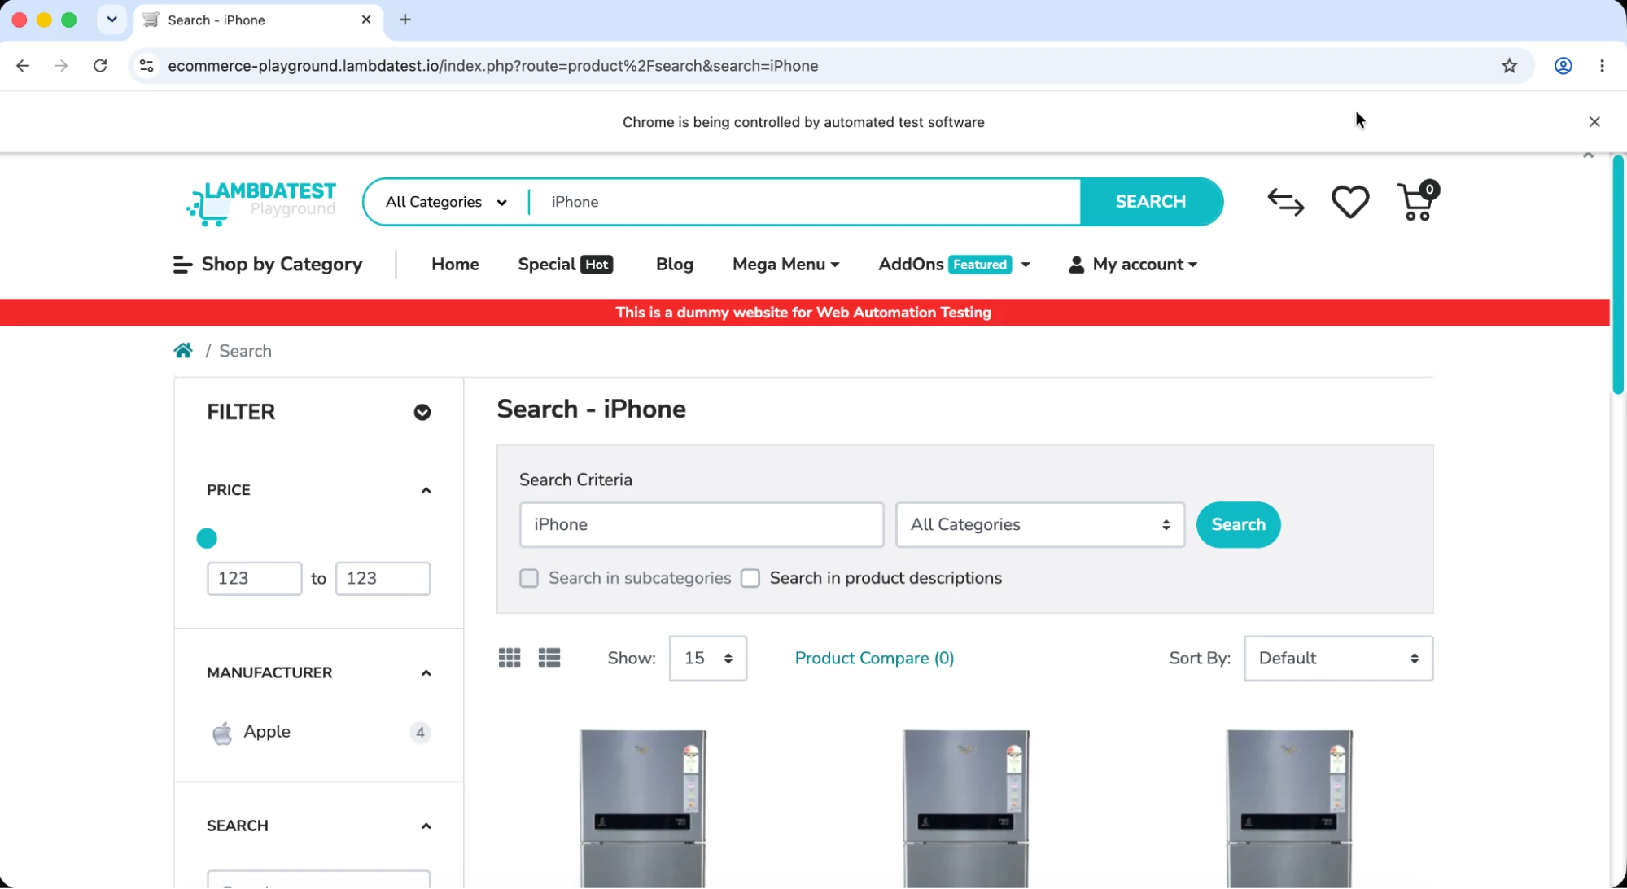Collapse the PRICE filter section
The width and height of the screenshot is (1627, 889).
pos(426,490)
